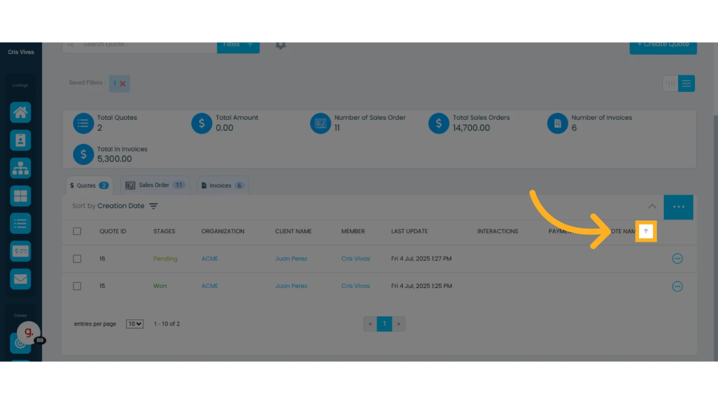Open the sort filter icon beside Creation Date
This screenshot has height=404, width=718.
coord(153,206)
